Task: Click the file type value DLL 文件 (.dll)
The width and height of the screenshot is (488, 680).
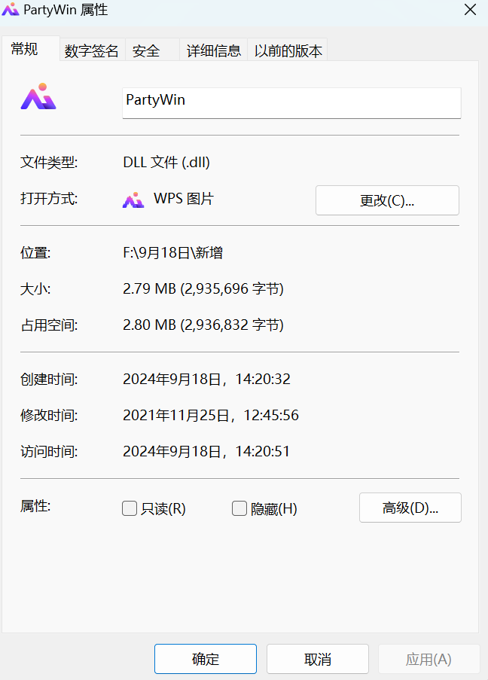Action: point(166,163)
